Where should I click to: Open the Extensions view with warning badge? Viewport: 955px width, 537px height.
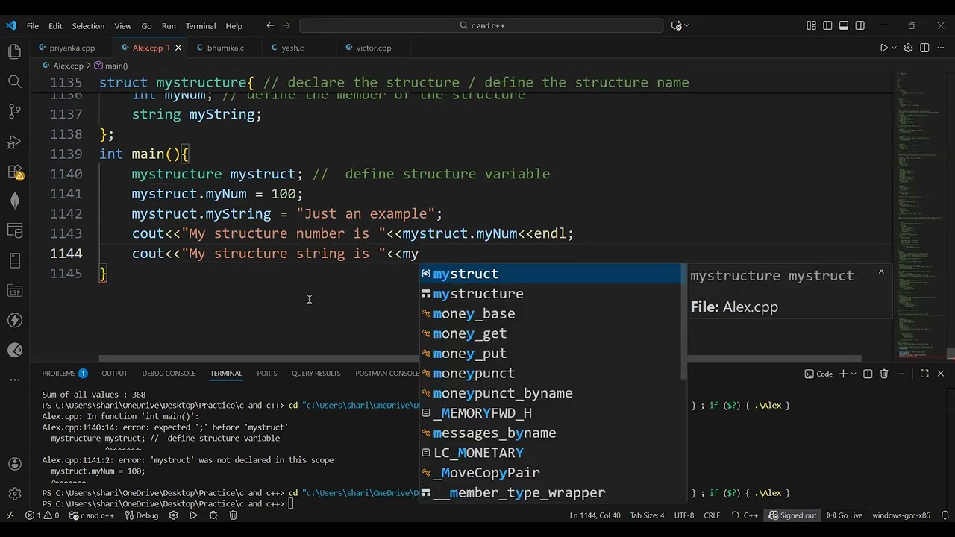(x=14, y=172)
